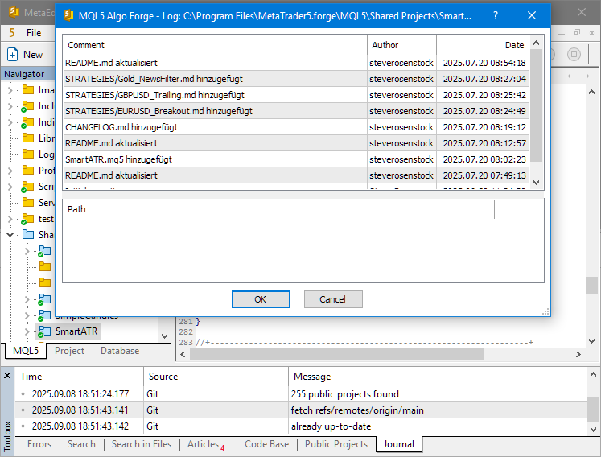The width and height of the screenshot is (601, 457).
Task: Click date cell 2025.07.20 07:49:13
Action: point(484,175)
